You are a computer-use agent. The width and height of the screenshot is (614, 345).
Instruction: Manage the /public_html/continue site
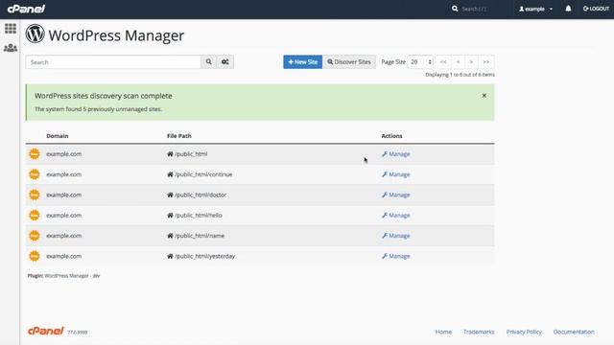coord(396,174)
